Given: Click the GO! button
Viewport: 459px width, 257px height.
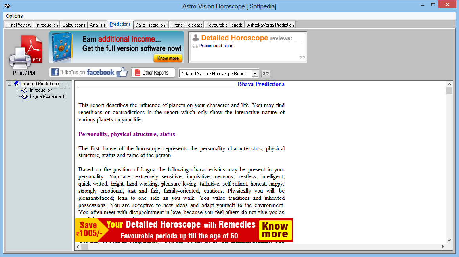Looking at the screenshot, I should [x=266, y=73].
